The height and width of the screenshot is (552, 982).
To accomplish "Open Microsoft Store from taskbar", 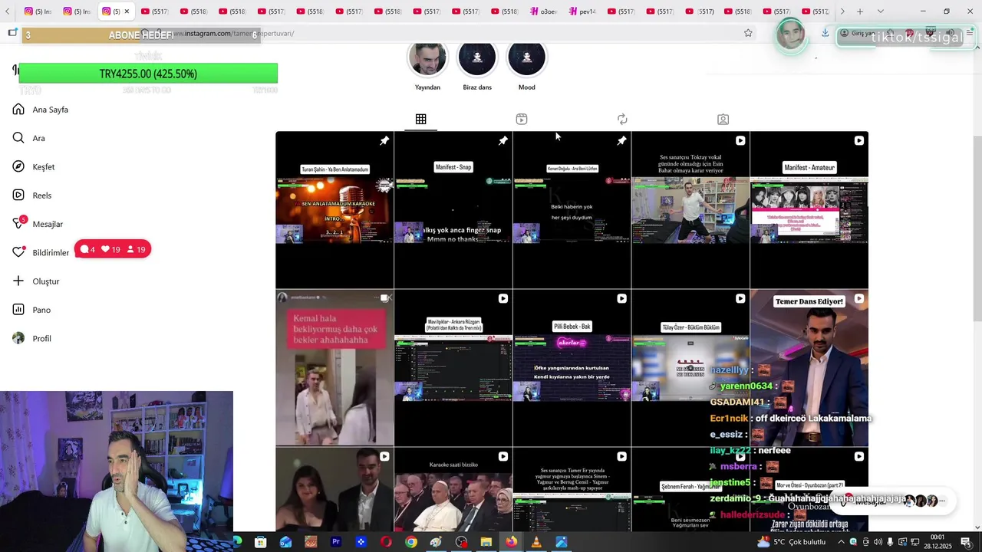I will pyautogui.click(x=261, y=542).
